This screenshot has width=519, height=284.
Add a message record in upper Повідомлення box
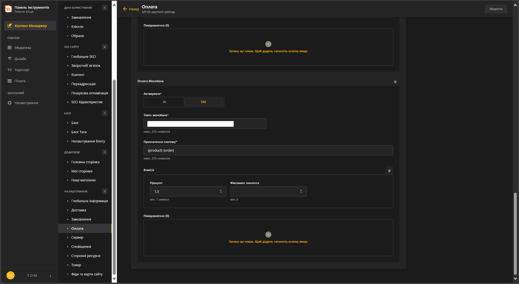[x=268, y=44]
